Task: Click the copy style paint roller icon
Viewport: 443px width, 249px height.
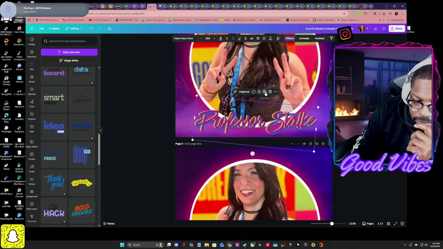Action: (331, 38)
